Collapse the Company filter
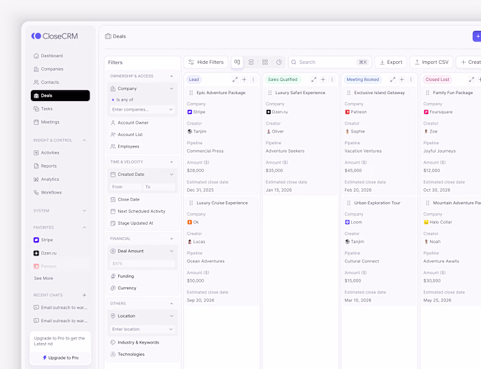This screenshot has width=481, height=369. (172, 89)
